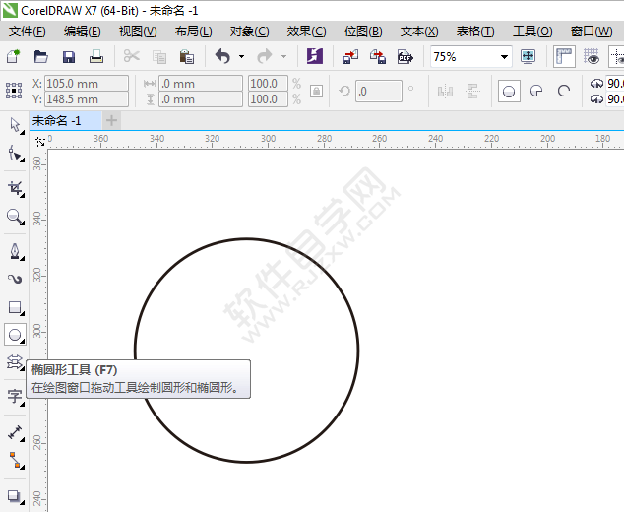
Task: Choose the Arc shape mode
Action: click(x=564, y=92)
